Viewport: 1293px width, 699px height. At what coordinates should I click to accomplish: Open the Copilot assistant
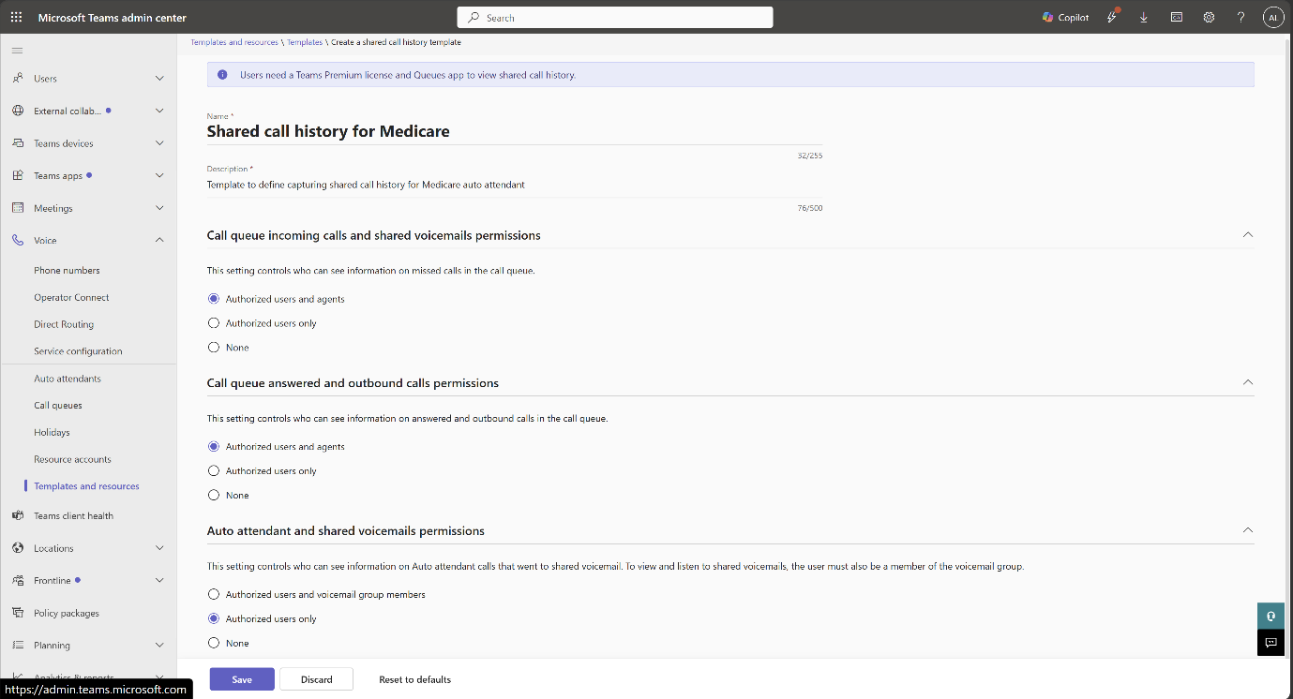tap(1065, 18)
